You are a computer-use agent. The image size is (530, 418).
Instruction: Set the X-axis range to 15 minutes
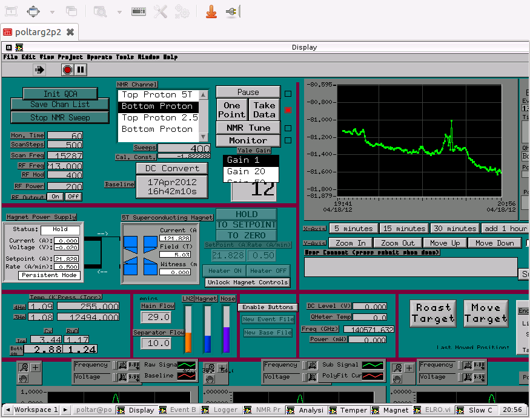(x=404, y=229)
